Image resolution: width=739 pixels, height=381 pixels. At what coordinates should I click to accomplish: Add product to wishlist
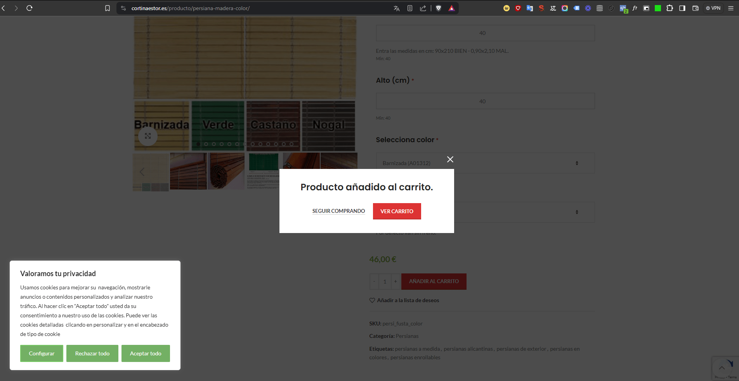pos(404,300)
